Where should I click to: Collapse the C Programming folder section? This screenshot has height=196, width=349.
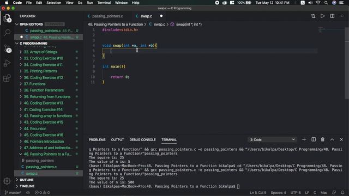point(17,44)
